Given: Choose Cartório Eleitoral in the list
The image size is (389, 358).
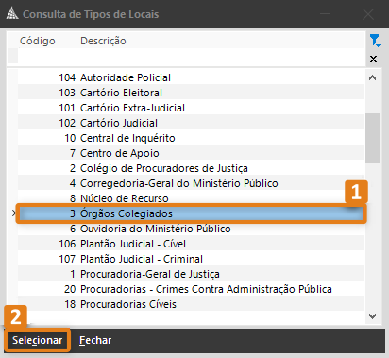Looking at the screenshot, I should [x=191, y=93].
